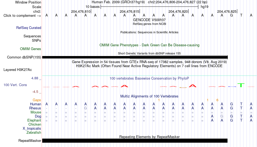Click the 'Click to complement -->' label
The image size is (257, 147).
tap(22, 16)
